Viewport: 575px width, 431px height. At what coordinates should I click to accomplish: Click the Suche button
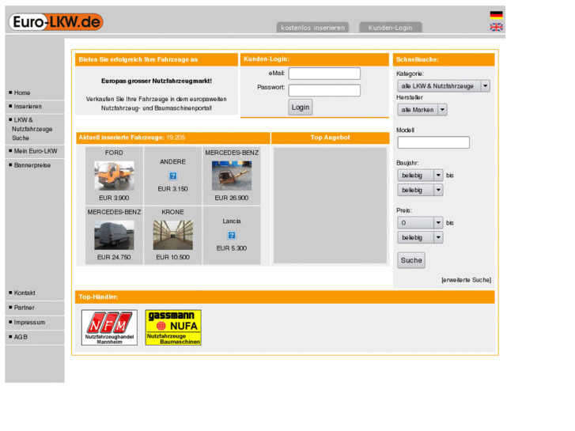tap(411, 260)
